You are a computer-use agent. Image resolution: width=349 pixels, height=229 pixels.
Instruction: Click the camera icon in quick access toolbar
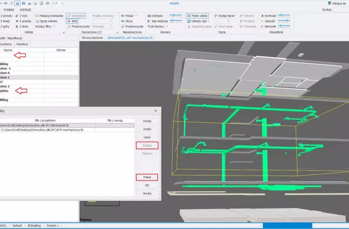click(23, 3)
